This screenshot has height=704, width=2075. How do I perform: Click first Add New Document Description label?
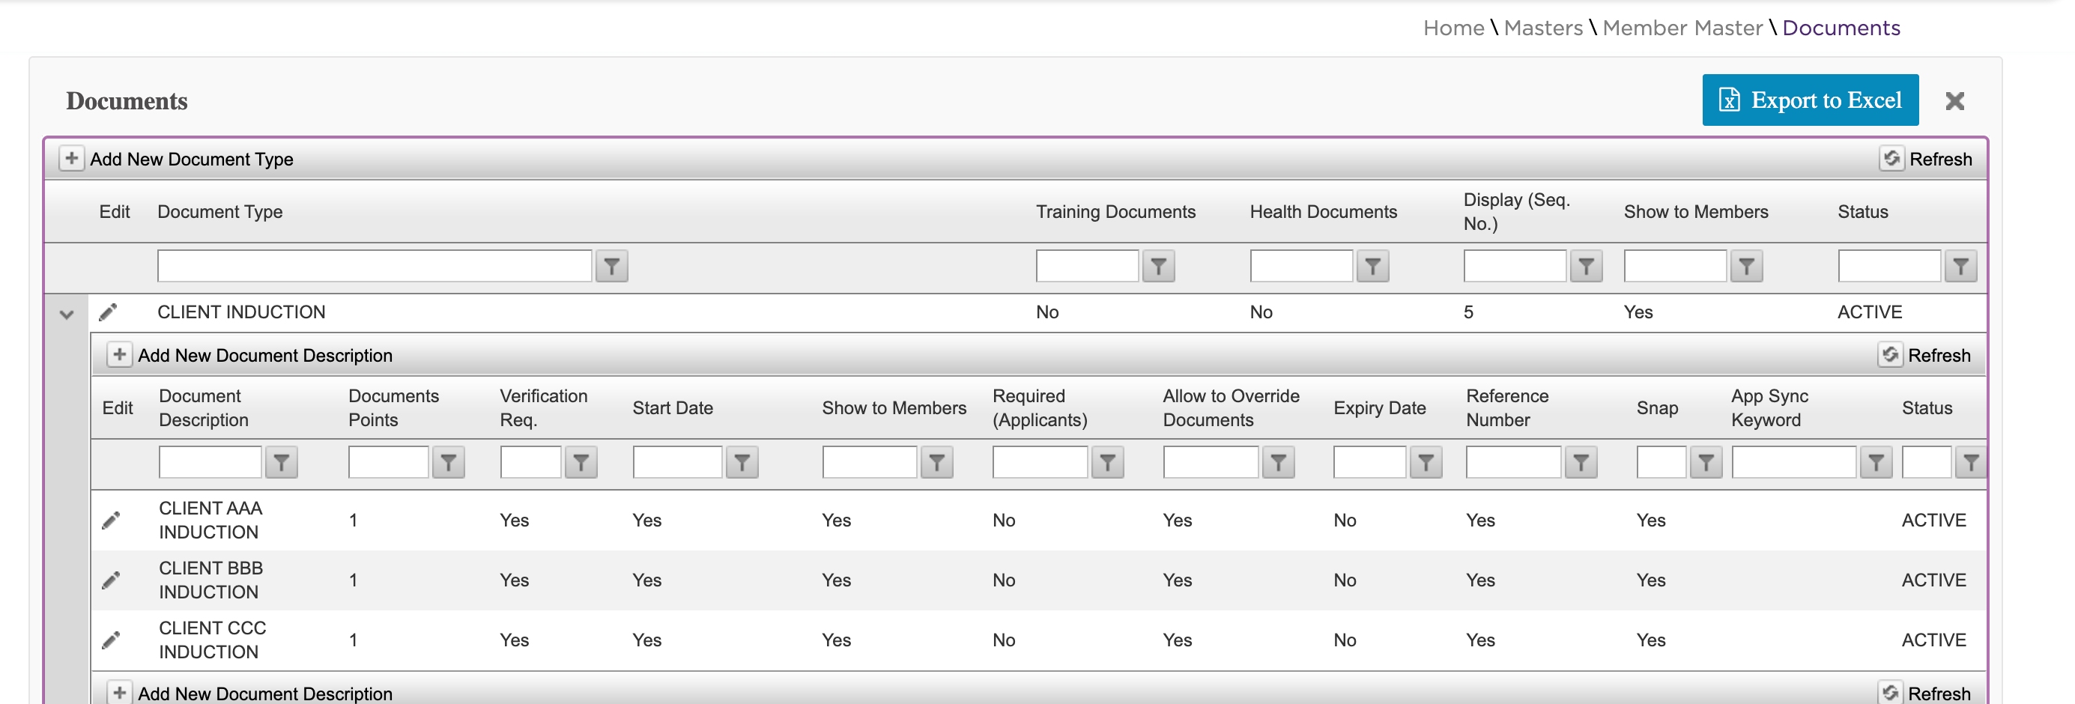pos(265,355)
